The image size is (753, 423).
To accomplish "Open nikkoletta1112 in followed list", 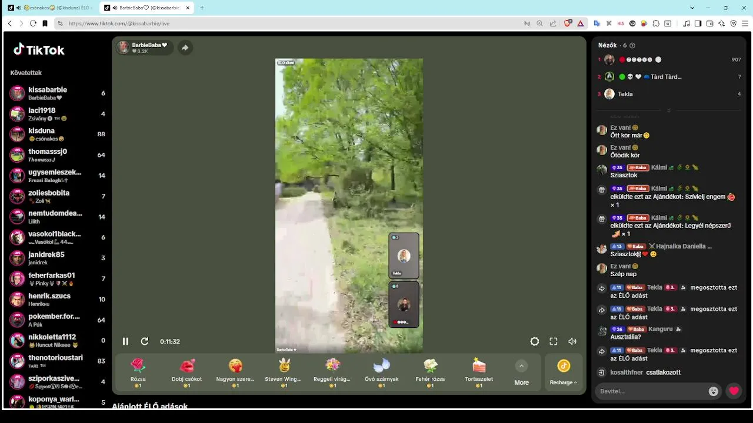I will pos(58,341).
